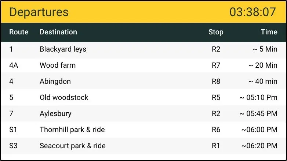Open the Wood farm destination
This screenshot has width=287, height=161.
[x=58, y=65]
